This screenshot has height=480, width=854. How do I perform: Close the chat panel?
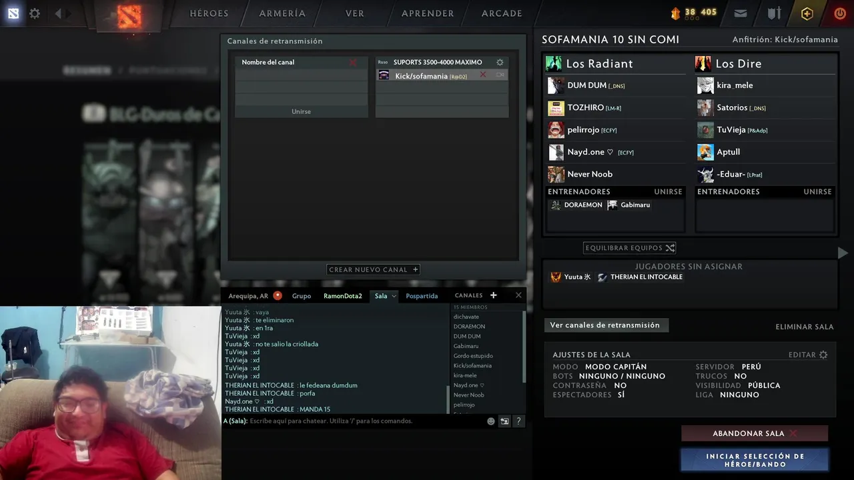518,295
